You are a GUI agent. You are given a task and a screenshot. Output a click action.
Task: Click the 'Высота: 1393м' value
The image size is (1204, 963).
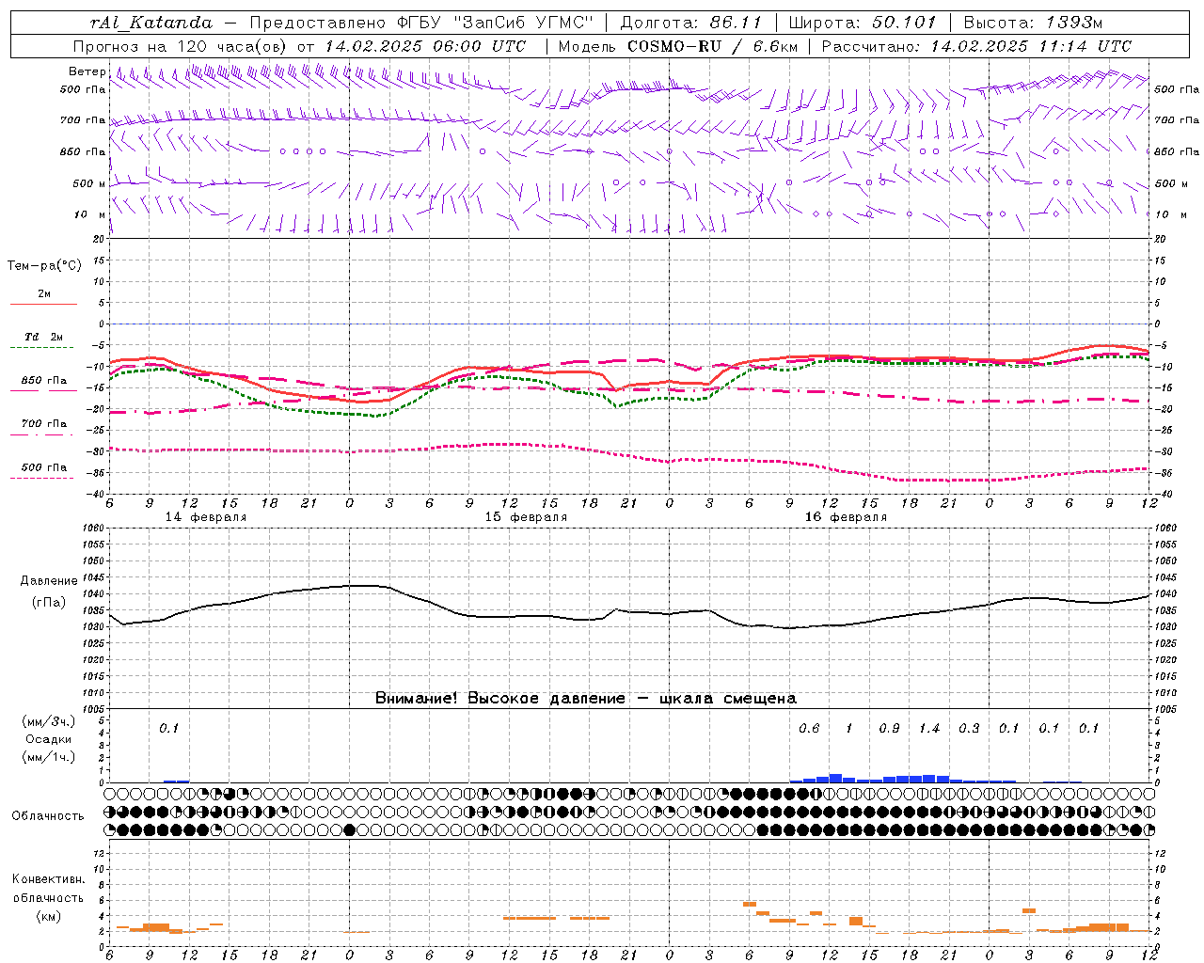(x=1033, y=23)
